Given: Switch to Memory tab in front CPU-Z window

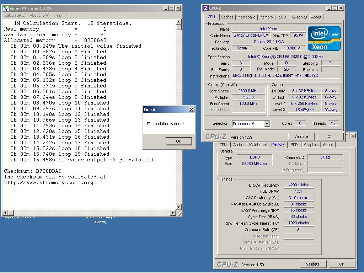Looking at the screenshot, I should pos(266,17).
